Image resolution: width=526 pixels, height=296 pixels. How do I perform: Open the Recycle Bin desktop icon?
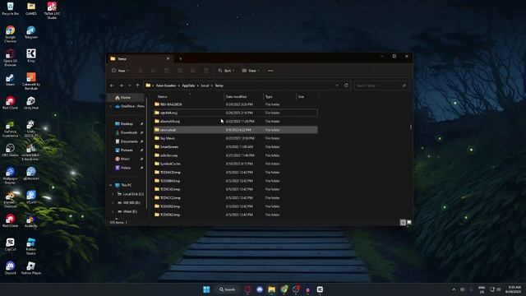click(10, 9)
